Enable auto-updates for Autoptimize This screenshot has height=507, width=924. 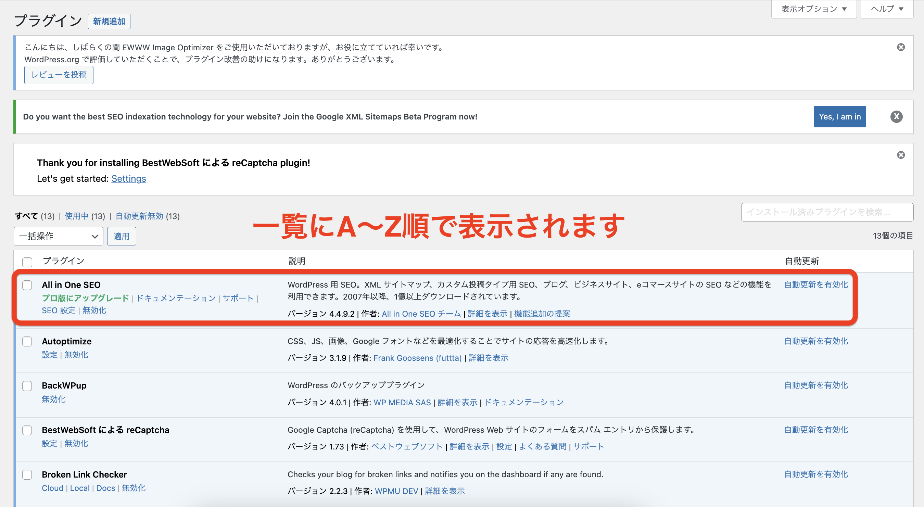(816, 341)
